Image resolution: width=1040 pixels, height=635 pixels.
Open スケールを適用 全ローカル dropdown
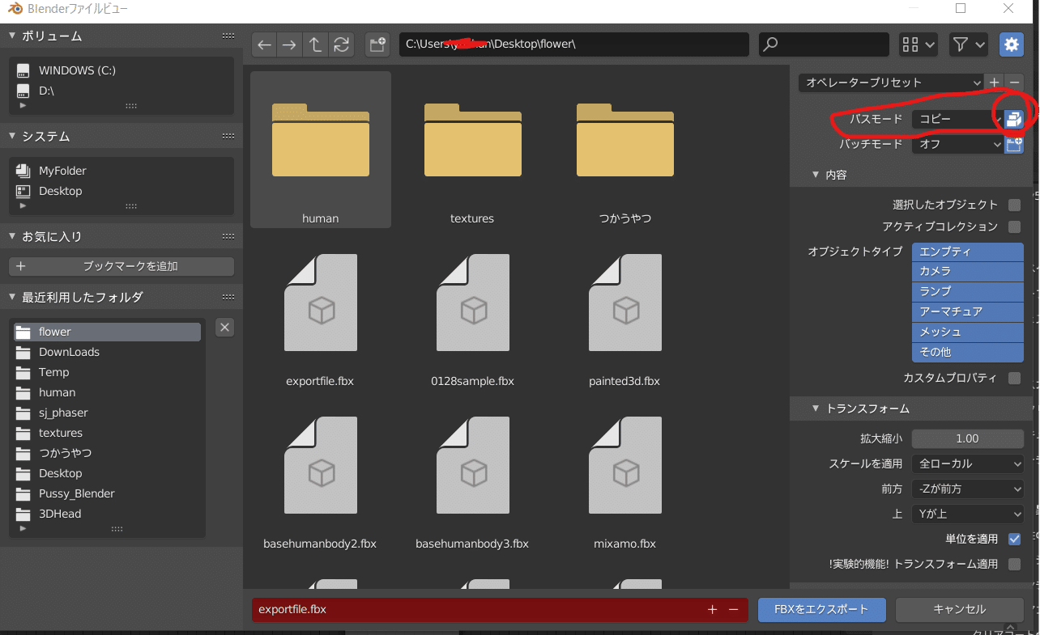pyautogui.click(x=968, y=464)
